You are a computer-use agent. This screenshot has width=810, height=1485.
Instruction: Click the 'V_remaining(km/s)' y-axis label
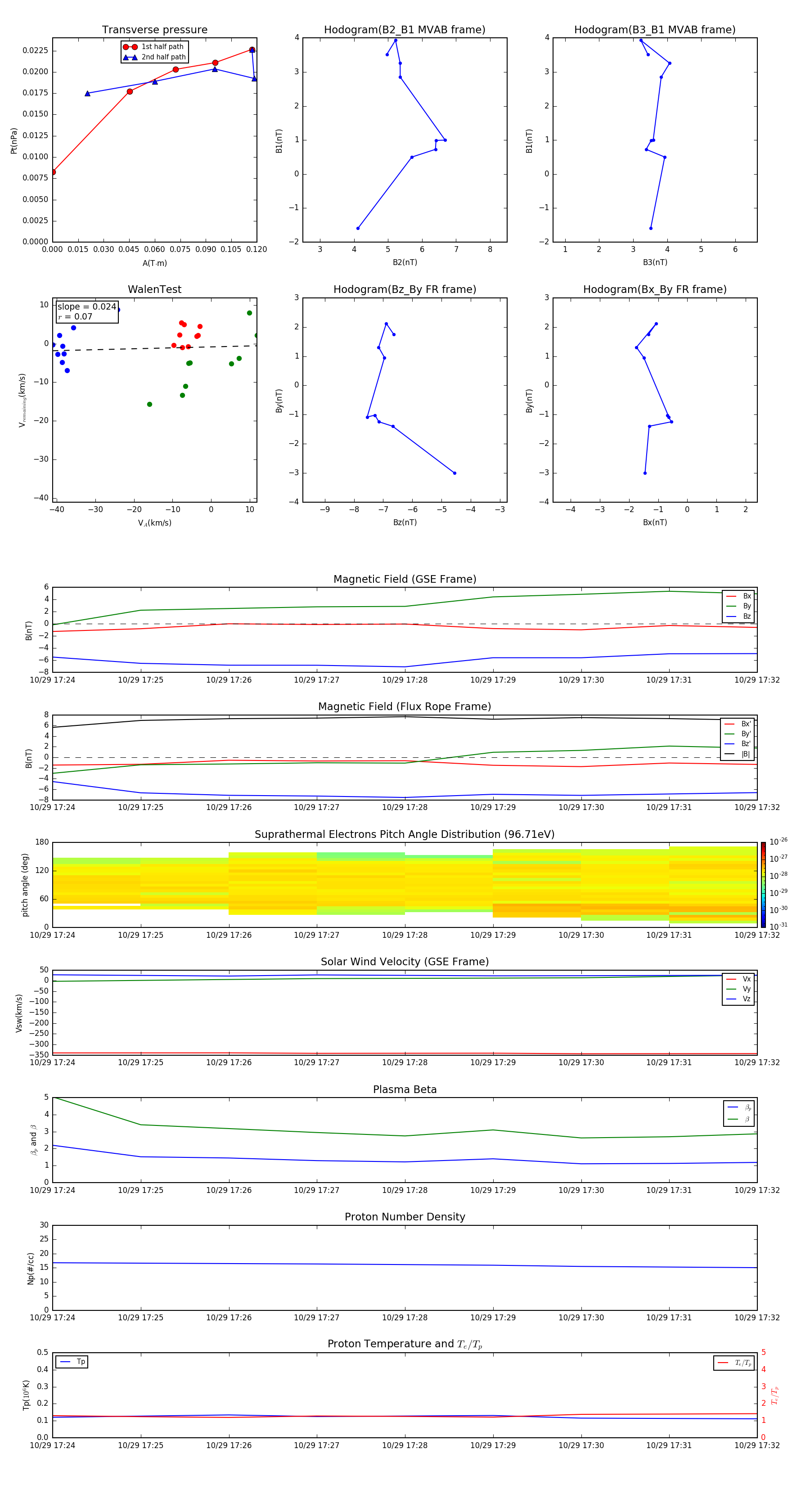(x=22, y=400)
